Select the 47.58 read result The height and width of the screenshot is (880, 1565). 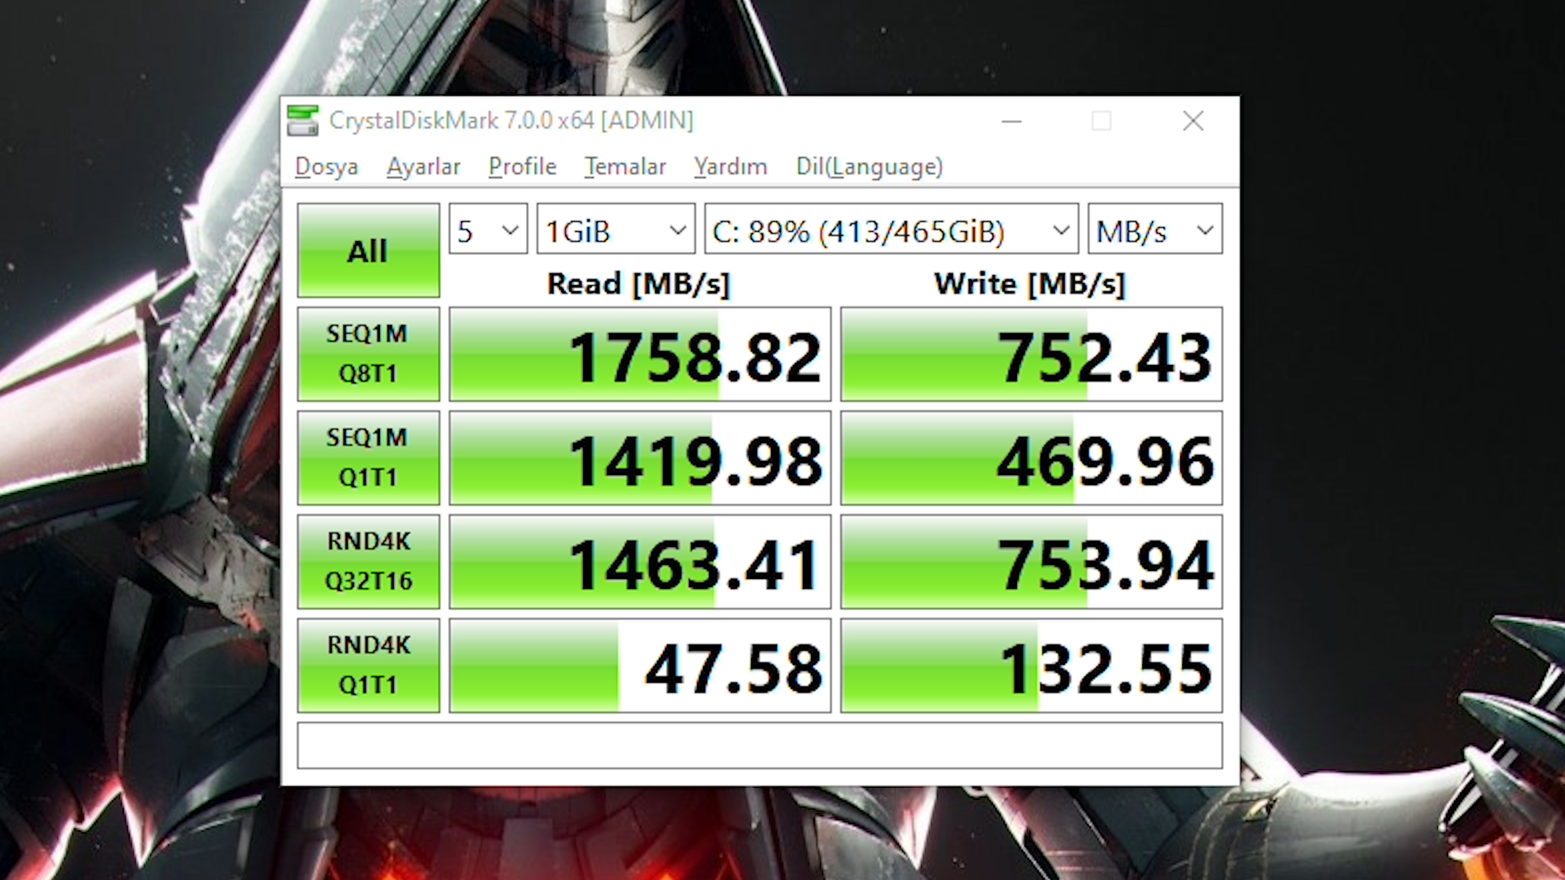pyautogui.click(x=640, y=666)
